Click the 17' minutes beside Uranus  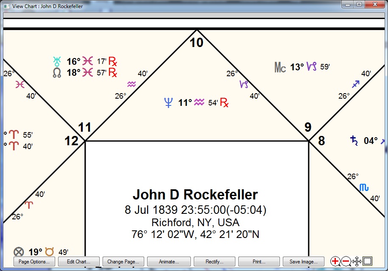pos(101,61)
